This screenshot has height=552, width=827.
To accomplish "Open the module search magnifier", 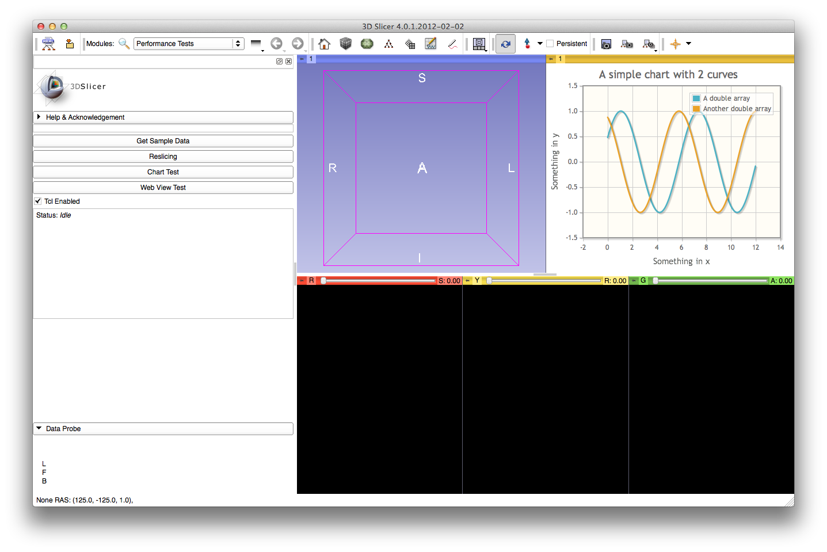I will 124,44.
